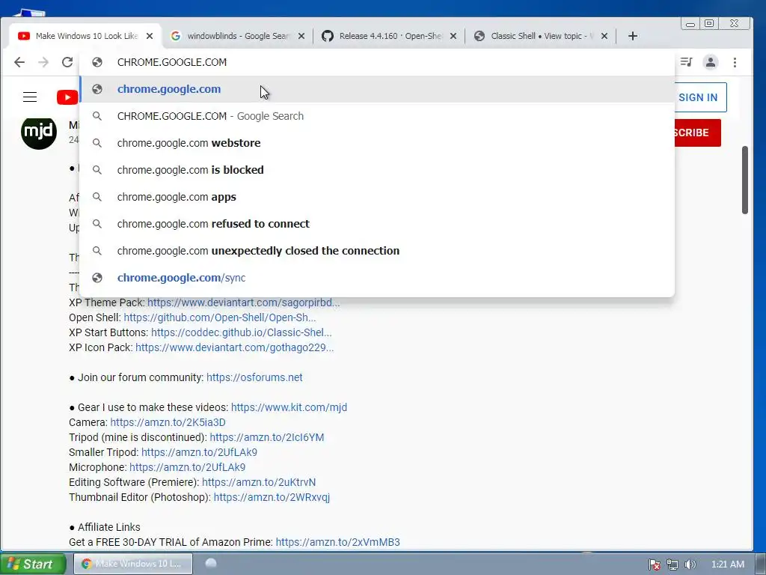Viewport: 766px width, 575px height.
Task: Choose CHROME.GOOGLE.COM - Google Search suggestion
Action: [x=376, y=116]
